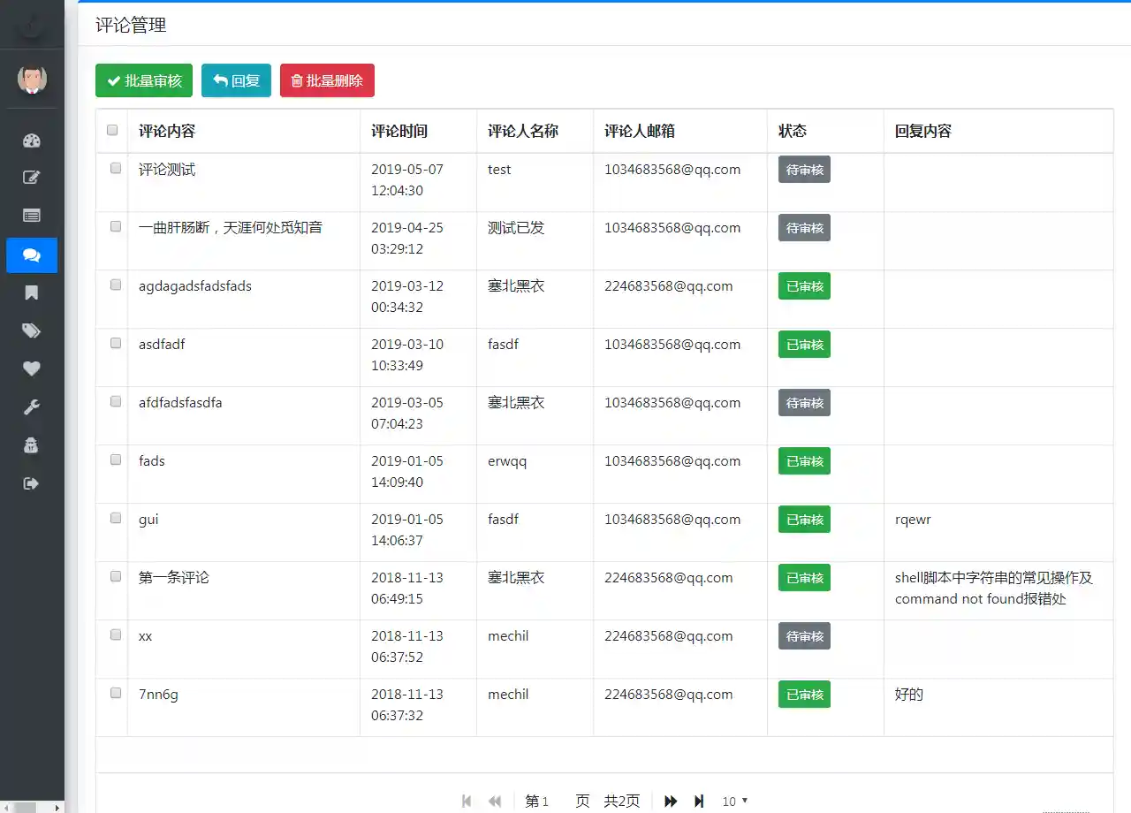Open the page size dropdown showing 10
This screenshot has height=813, width=1131.
(734, 801)
